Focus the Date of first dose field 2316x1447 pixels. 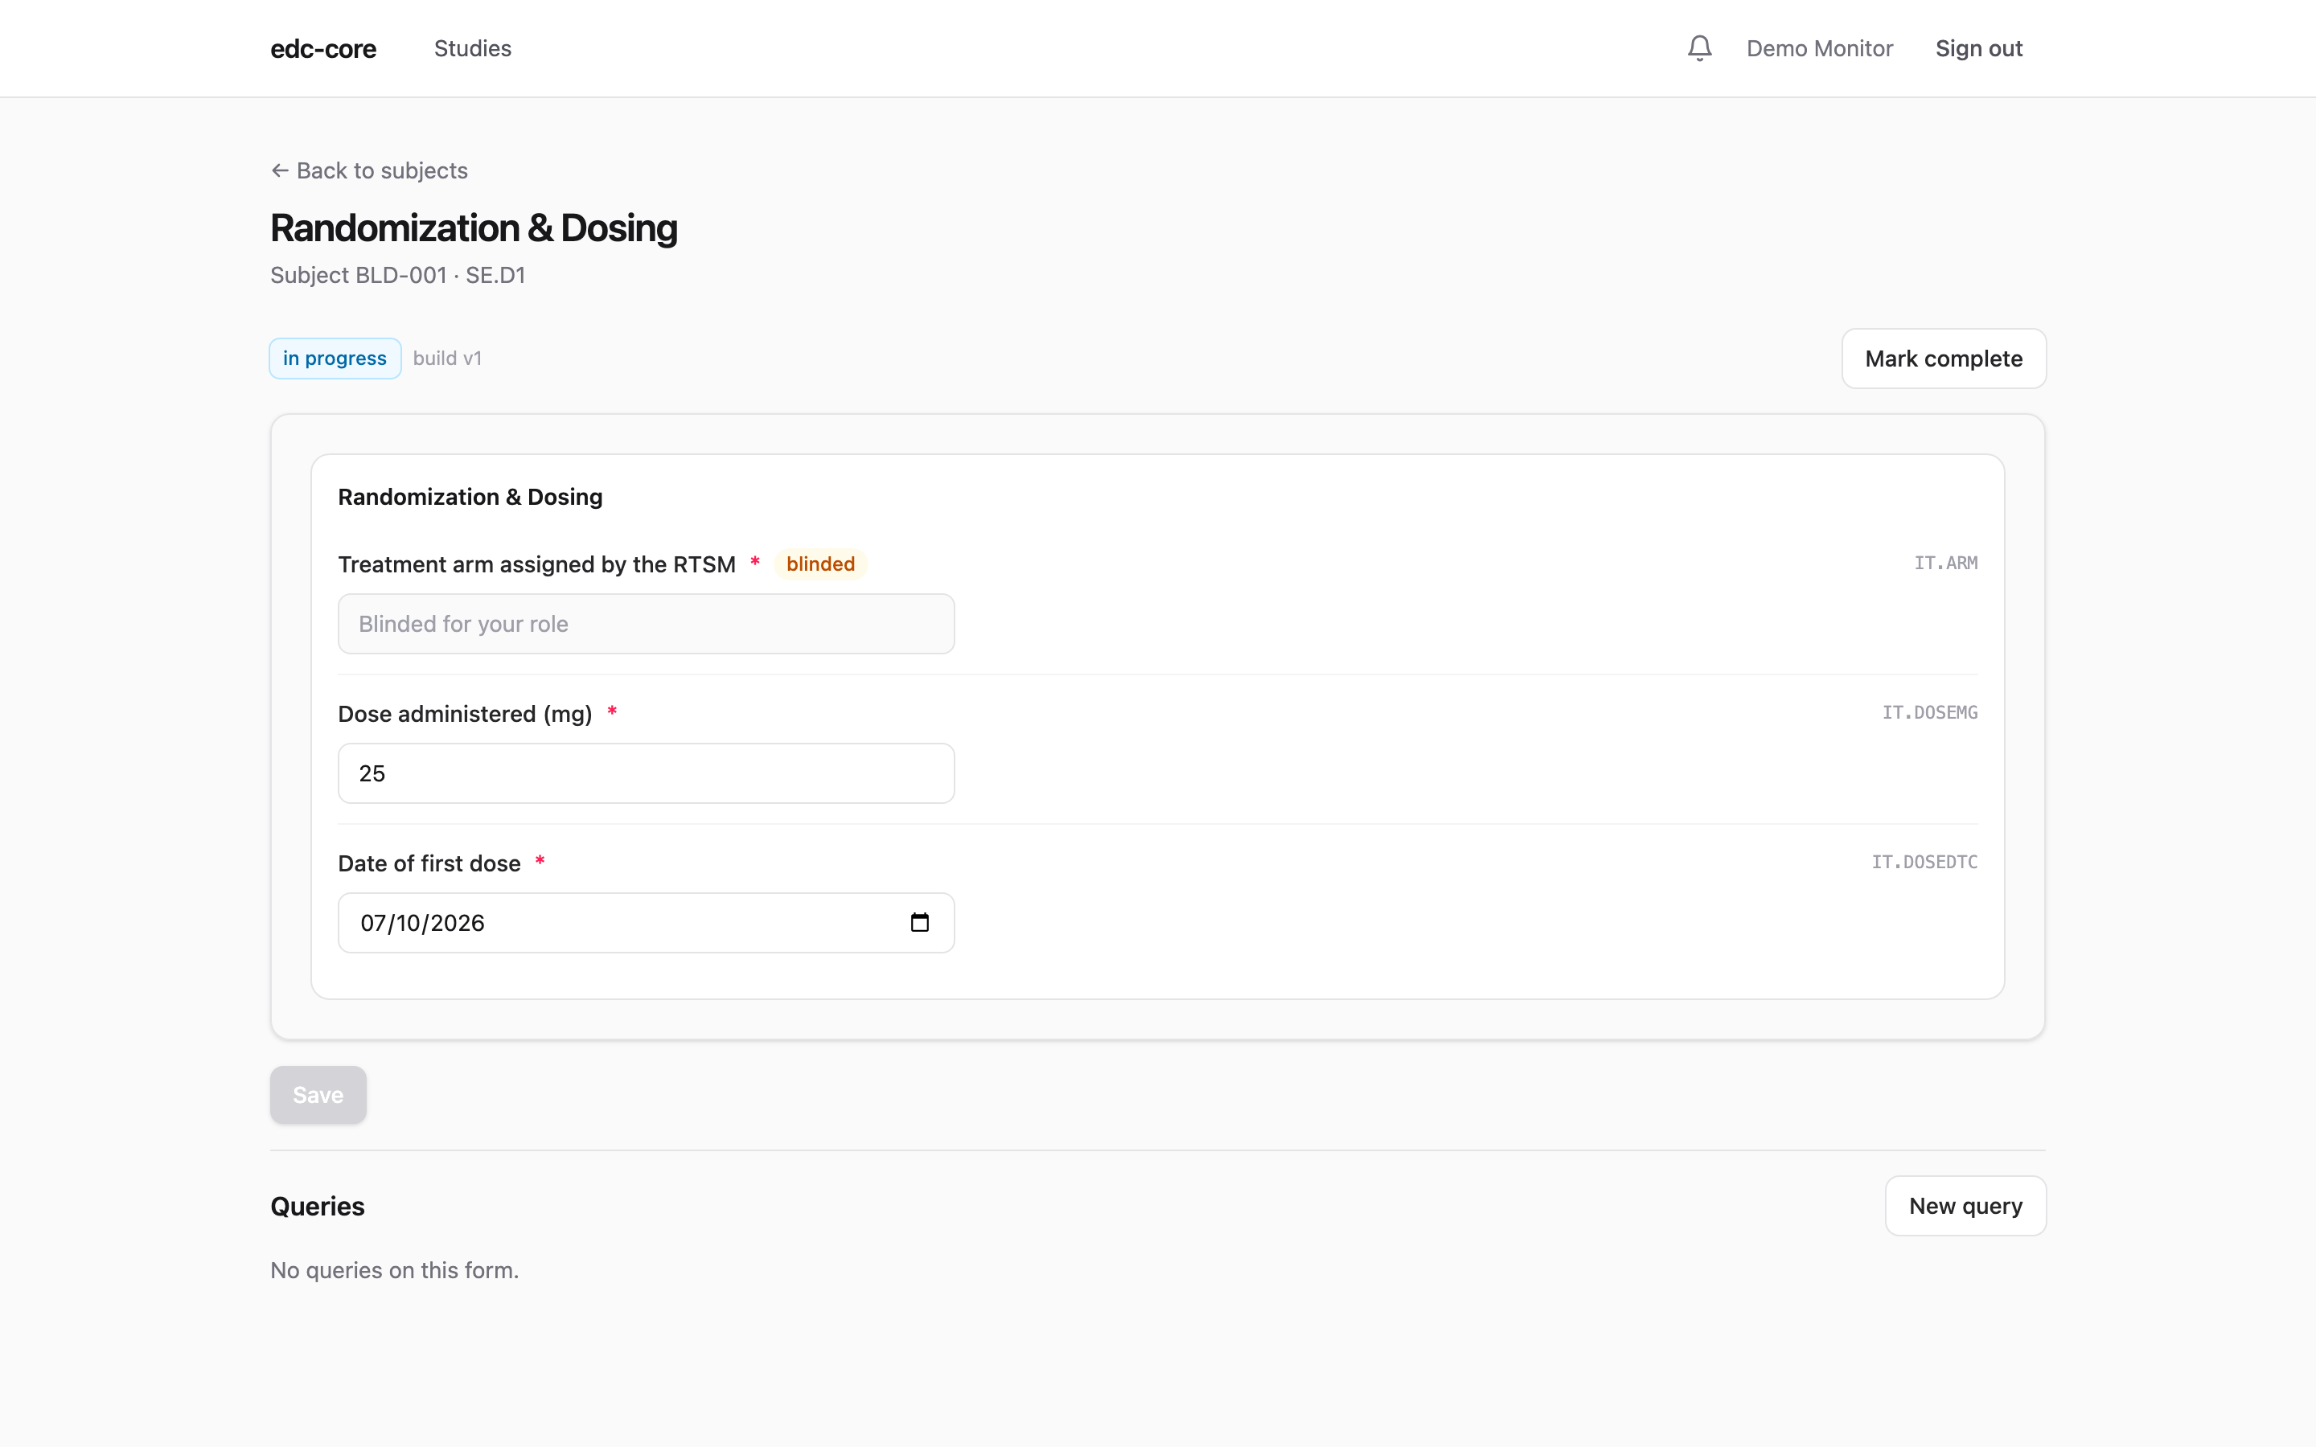click(x=646, y=923)
